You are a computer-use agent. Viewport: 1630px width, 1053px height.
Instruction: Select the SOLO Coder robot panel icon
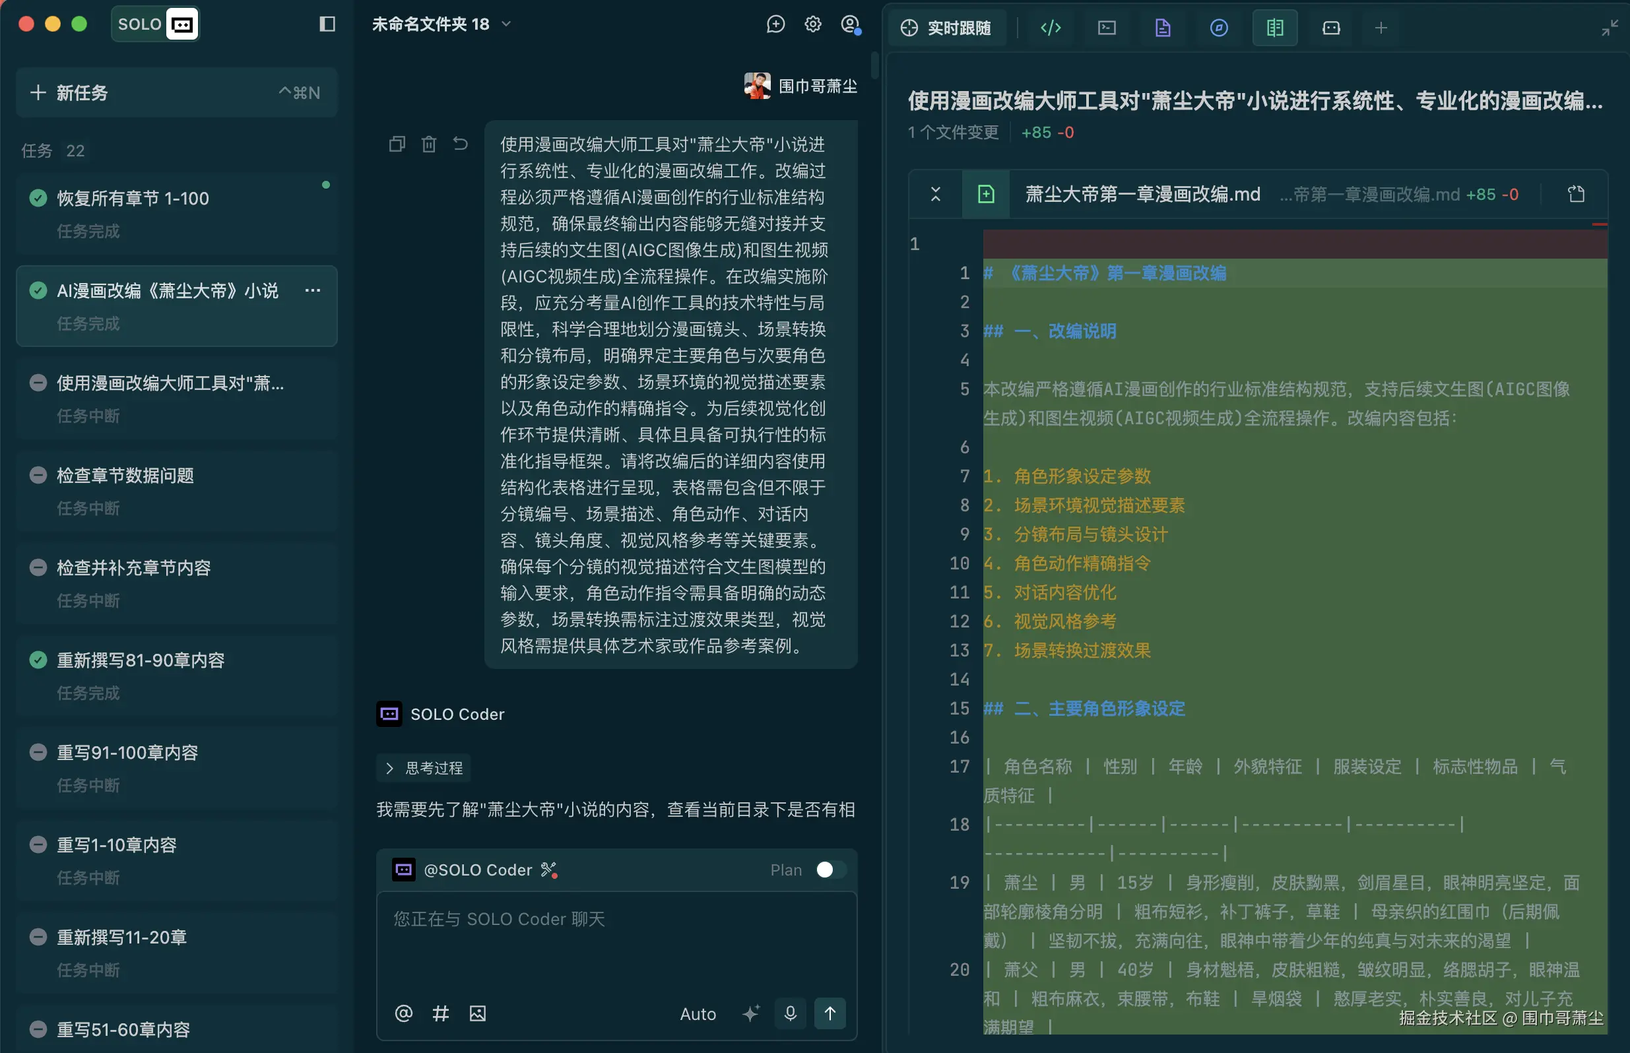click(x=1330, y=27)
